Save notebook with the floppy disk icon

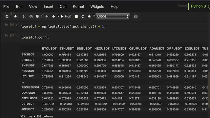7,16
